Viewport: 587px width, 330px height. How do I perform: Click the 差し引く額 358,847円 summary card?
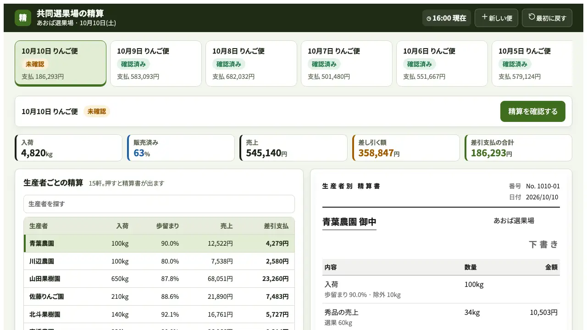click(x=405, y=148)
